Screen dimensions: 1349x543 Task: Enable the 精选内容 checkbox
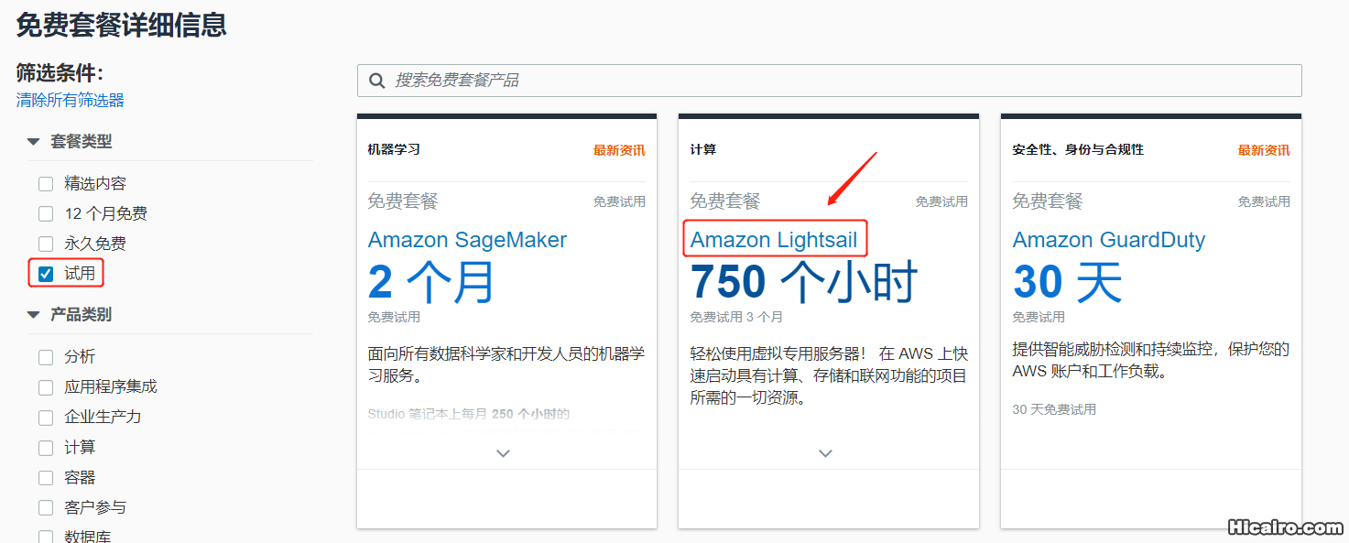(x=46, y=184)
